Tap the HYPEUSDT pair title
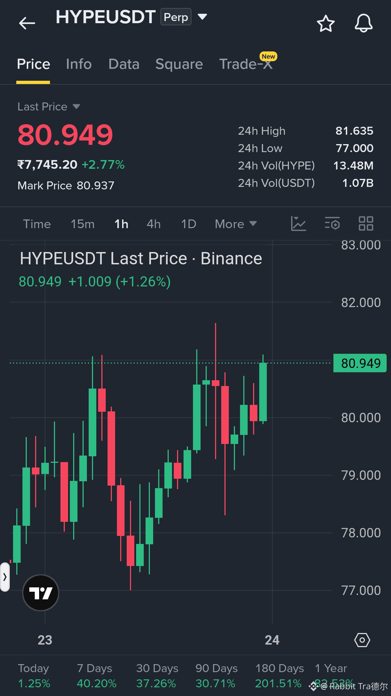This screenshot has width=391, height=696. tap(106, 17)
